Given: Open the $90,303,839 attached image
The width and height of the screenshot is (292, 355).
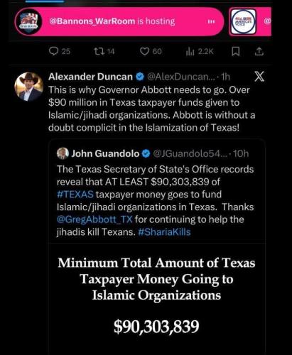Looking at the screenshot, I should [156, 299].
